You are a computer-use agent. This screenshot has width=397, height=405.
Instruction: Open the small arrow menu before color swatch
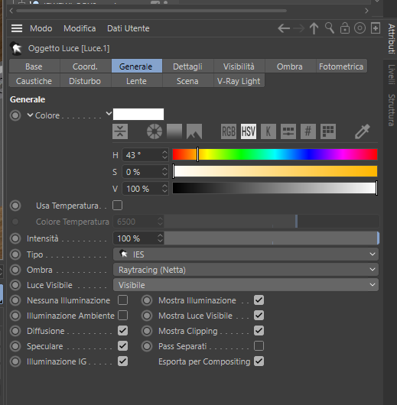[x=109, y=113]
